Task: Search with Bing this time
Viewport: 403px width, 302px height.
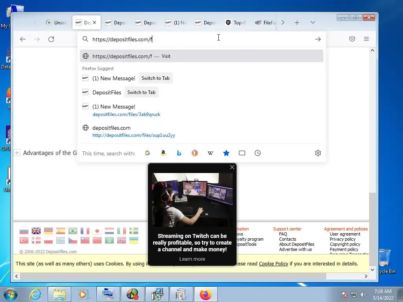Action: coord(179,153)
